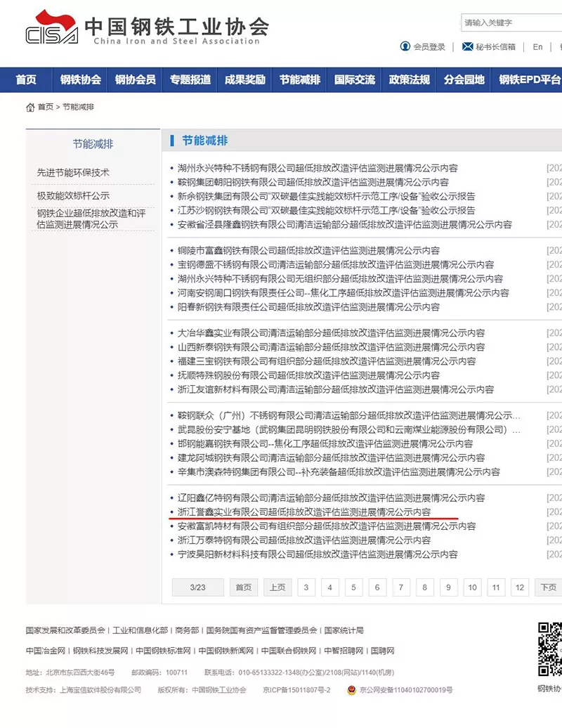Open the 湖州永兴特种不锈钢无组织部分 notice
Screen dimensions: 562x728
point(340,279)
